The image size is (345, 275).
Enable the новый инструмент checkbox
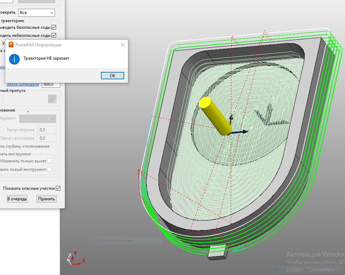(50, 169)
